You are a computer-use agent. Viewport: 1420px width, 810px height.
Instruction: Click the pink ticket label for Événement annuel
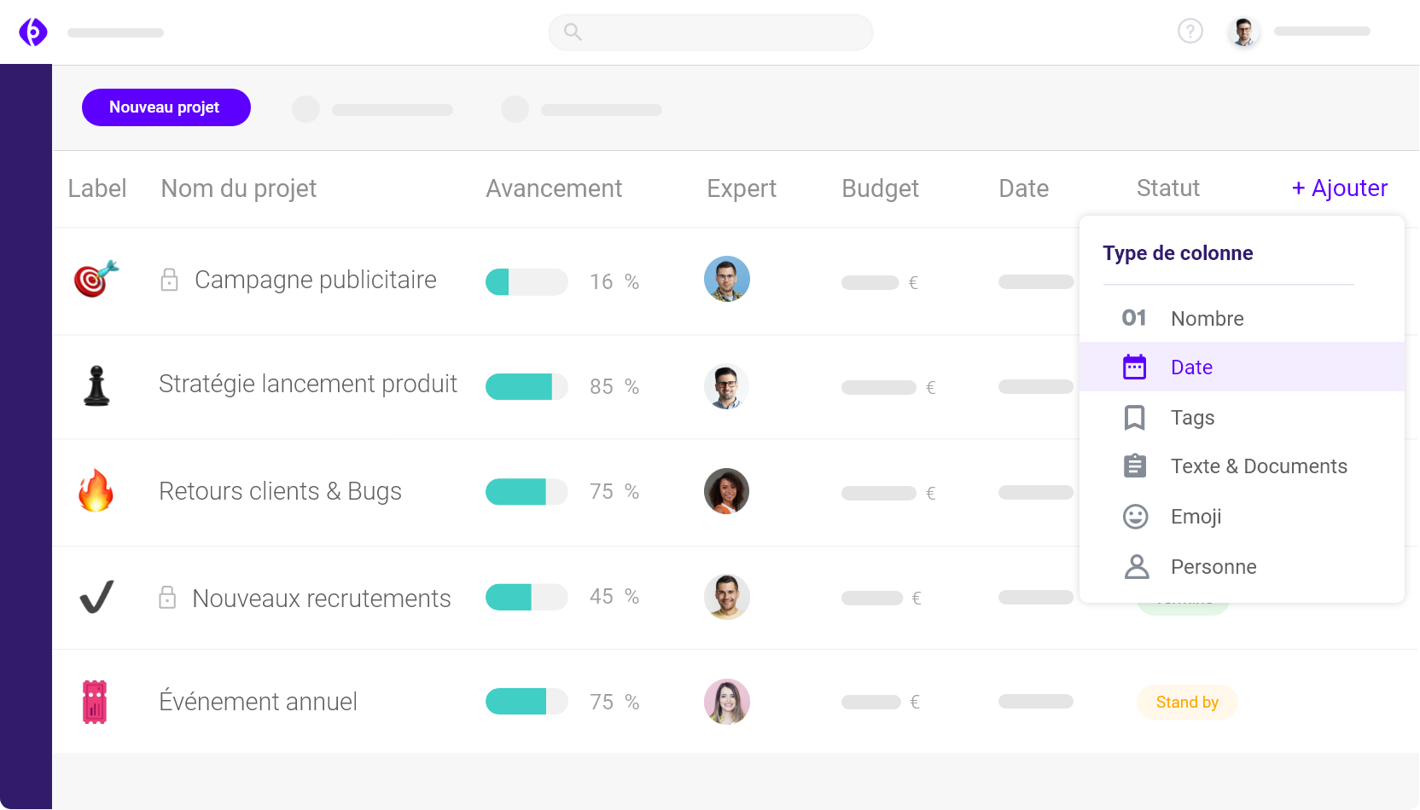[x=95, y=702]
